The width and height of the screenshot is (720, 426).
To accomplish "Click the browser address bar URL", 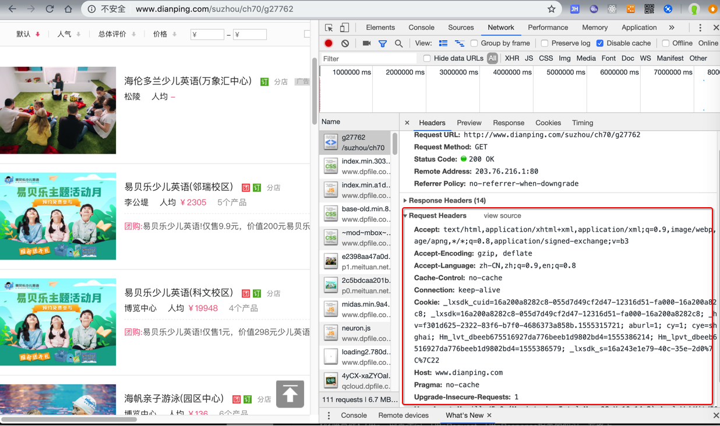I will 214,9.
